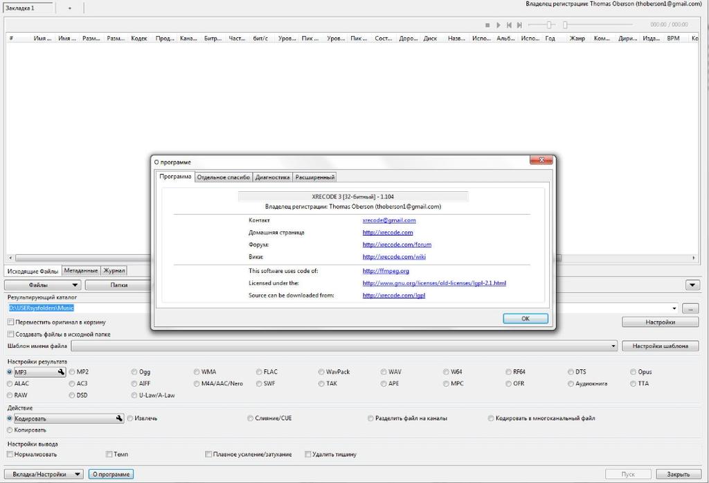709x483 pixels.
Task: Select the Ogg output format
Action: click(x=141, y=371)
